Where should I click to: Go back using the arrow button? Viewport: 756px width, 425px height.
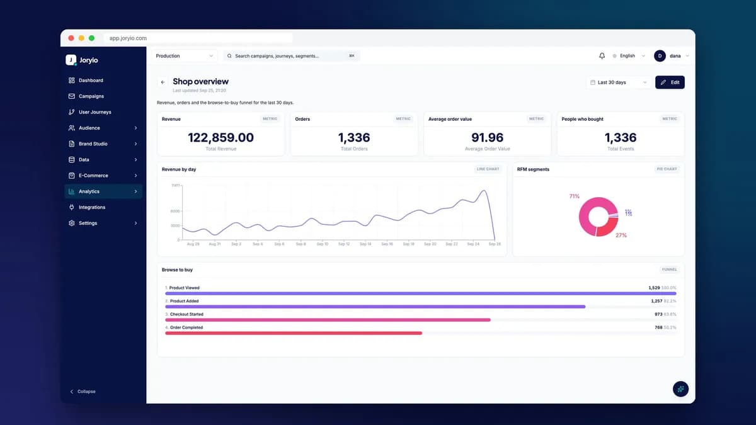pyautogui.click(x=163, y=82)
